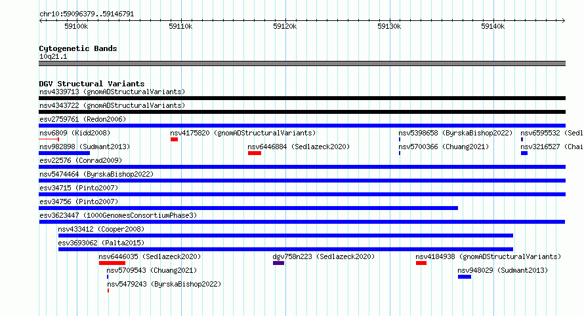Open nsv948029 (Sudmant2013) label

pos(503,270)
